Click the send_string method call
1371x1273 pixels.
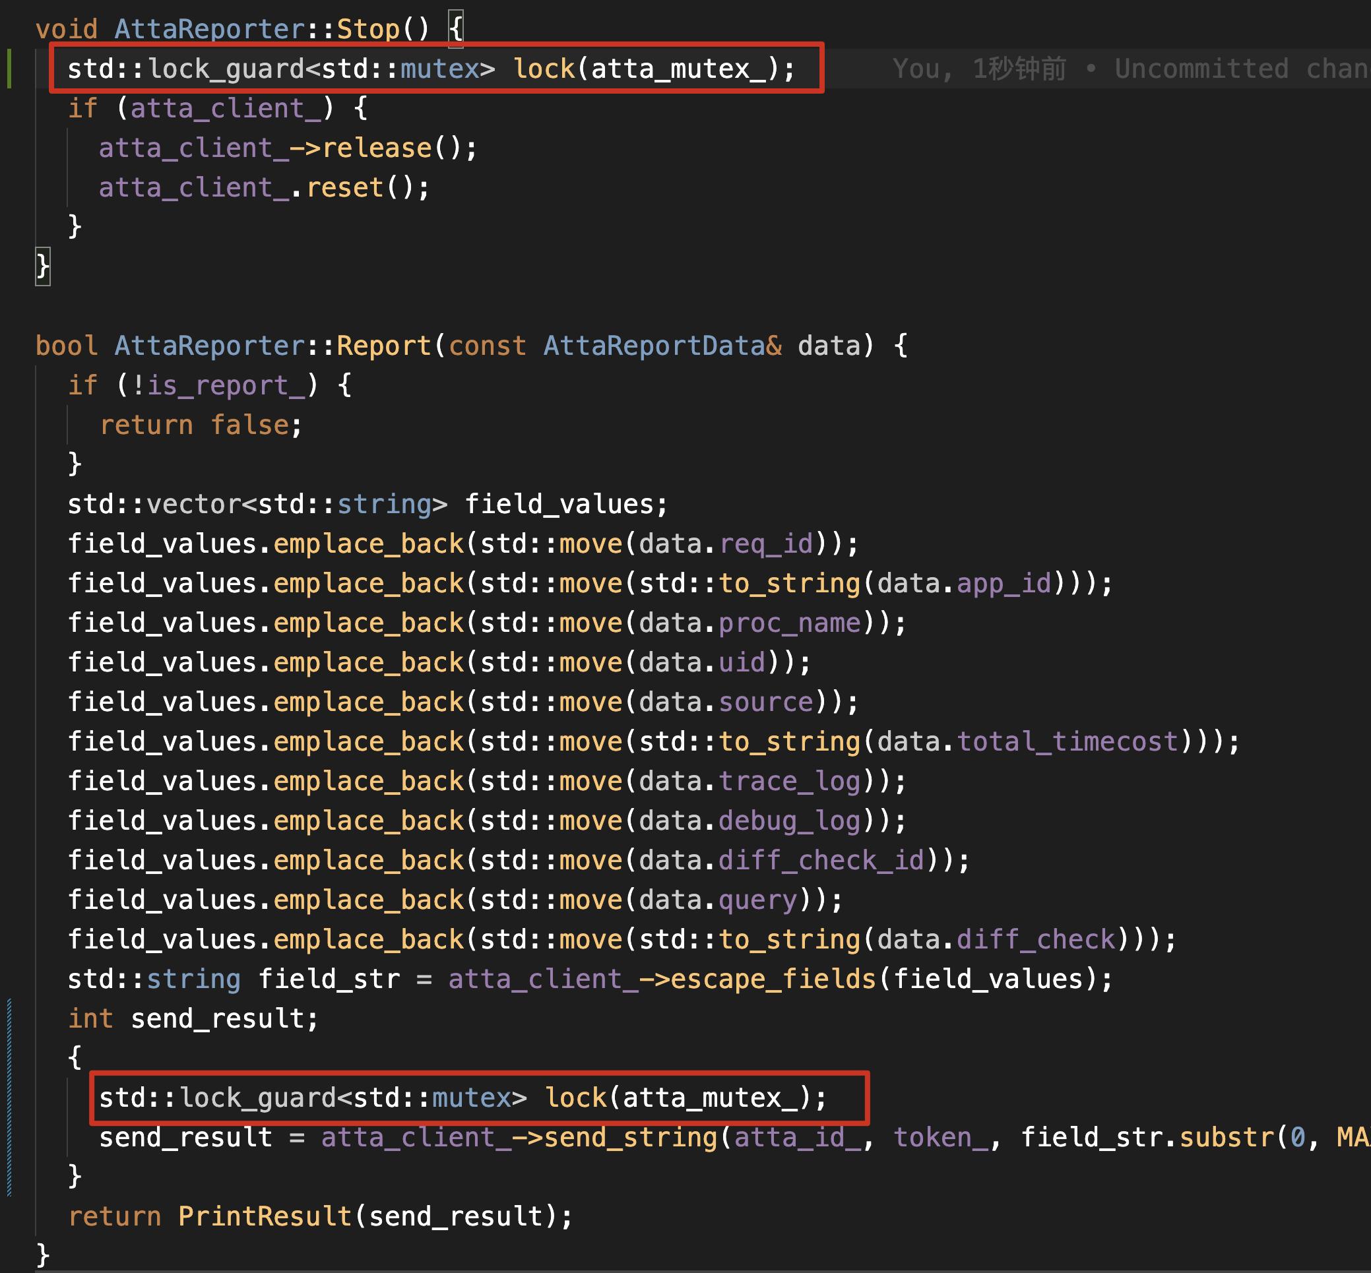(x=630, y=1138)
